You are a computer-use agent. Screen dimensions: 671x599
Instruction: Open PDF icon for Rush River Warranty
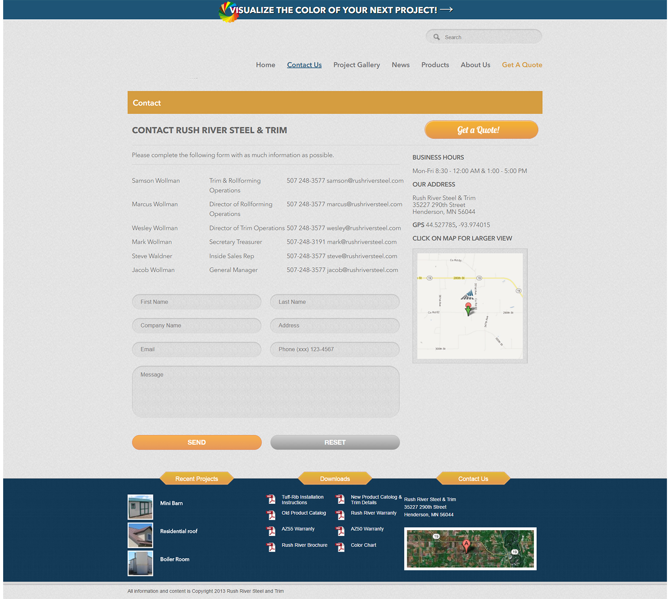[340, 515]
